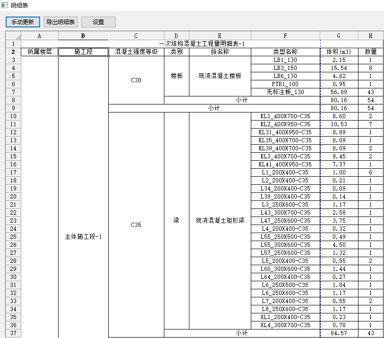
Task: Click the 类别 header cell
Action: click(x=177, y=52)
